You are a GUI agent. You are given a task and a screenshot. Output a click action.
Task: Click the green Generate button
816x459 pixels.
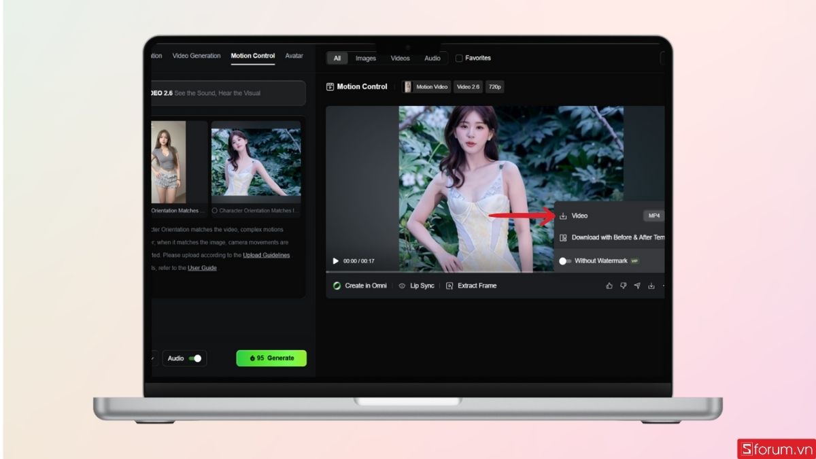point(271,358)
